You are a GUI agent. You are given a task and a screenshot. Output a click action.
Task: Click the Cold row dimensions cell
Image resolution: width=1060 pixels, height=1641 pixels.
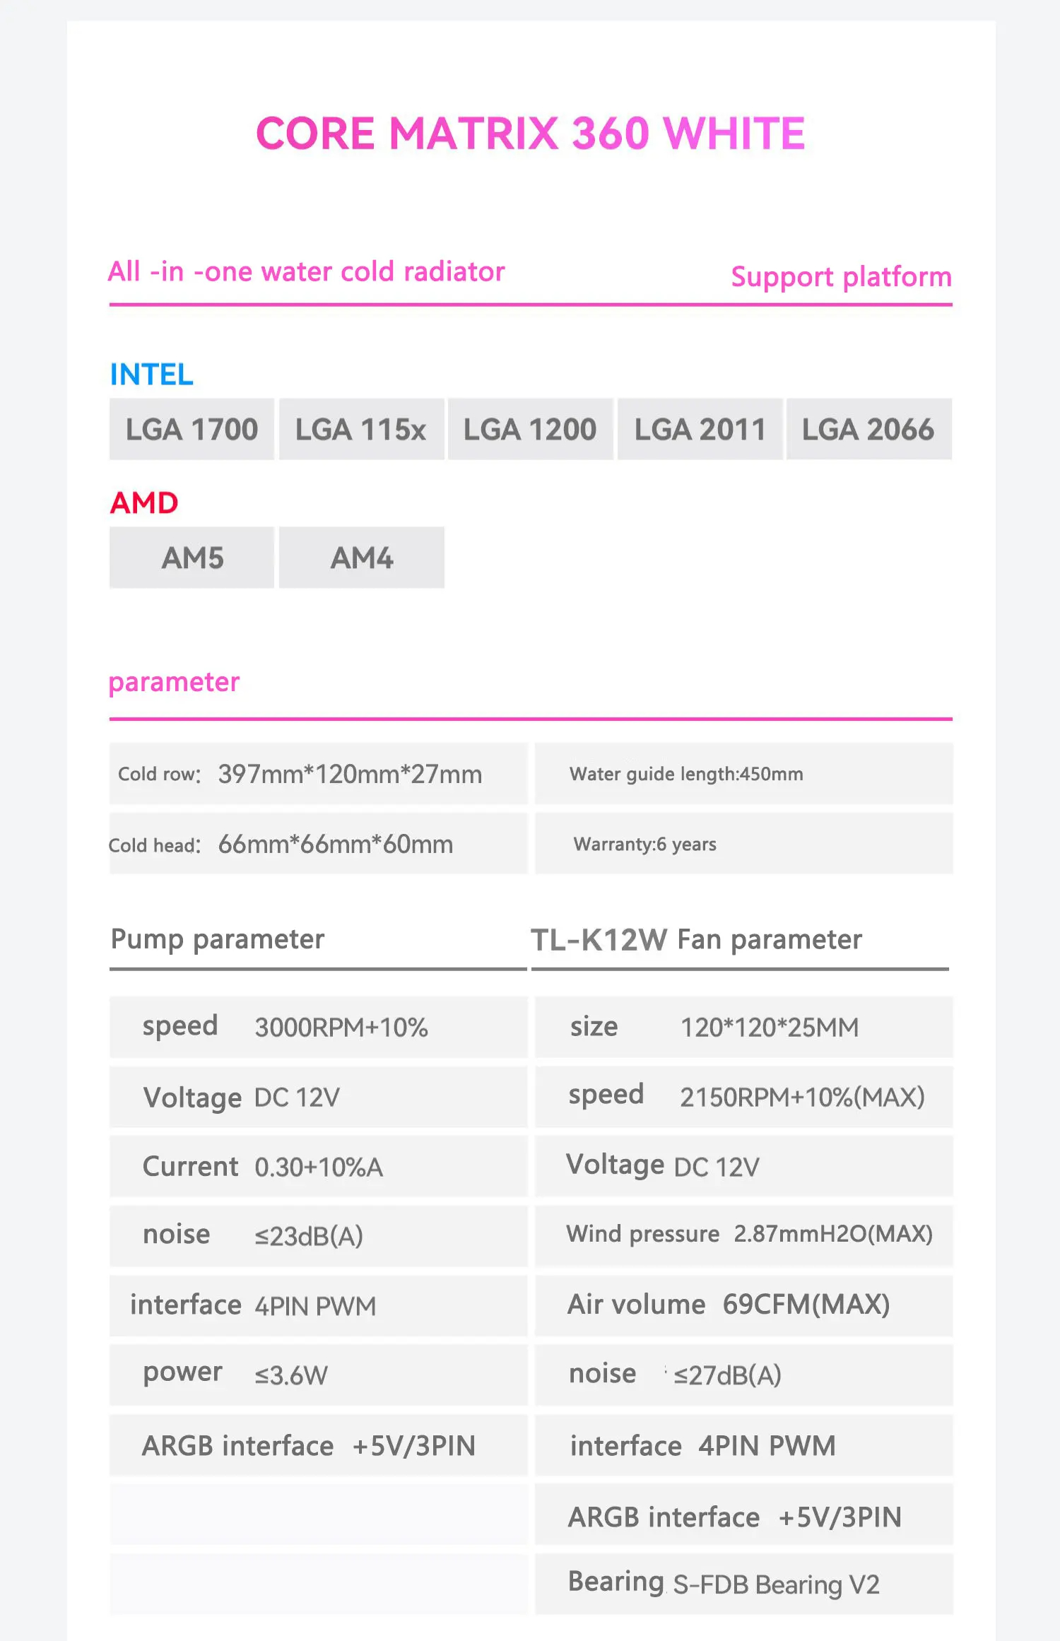tap(318, 774)
